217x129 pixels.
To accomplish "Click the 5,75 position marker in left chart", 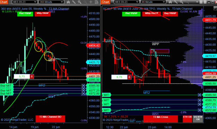I will pyautogui.click(x=22, y=76).
